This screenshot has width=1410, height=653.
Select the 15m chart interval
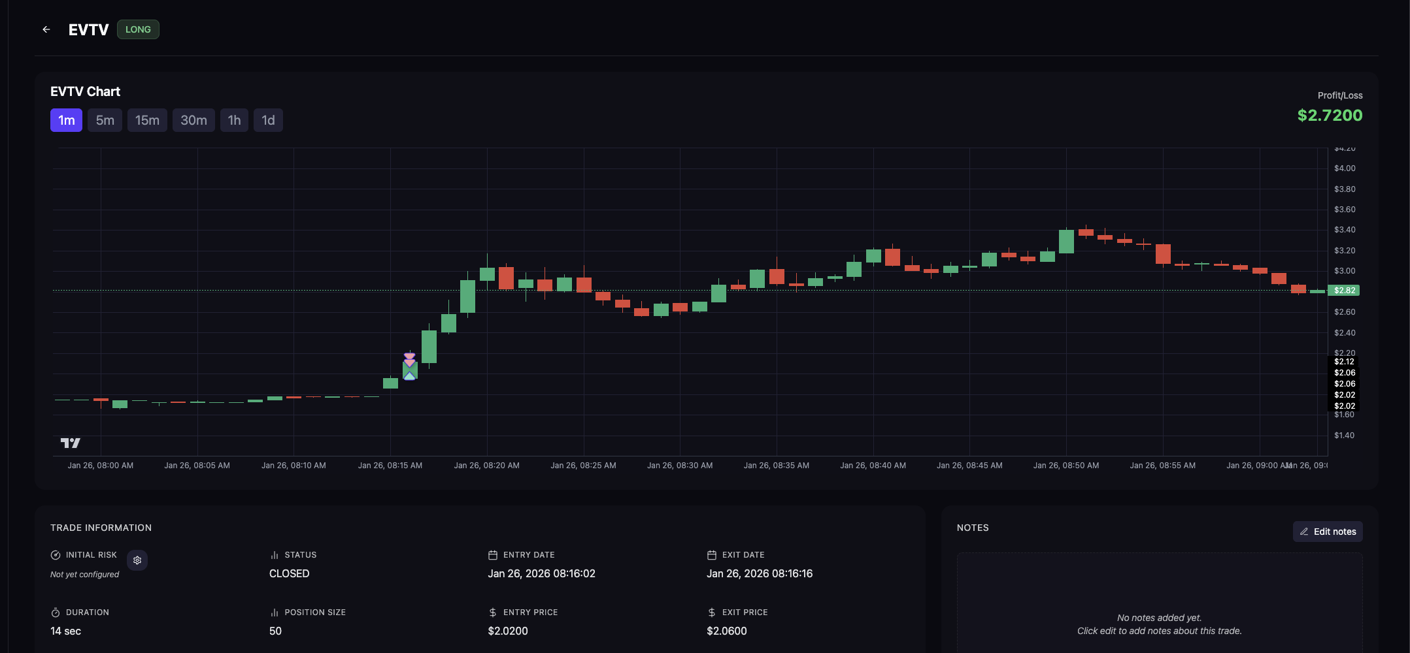pyautogui.click(x=147, y=120)
